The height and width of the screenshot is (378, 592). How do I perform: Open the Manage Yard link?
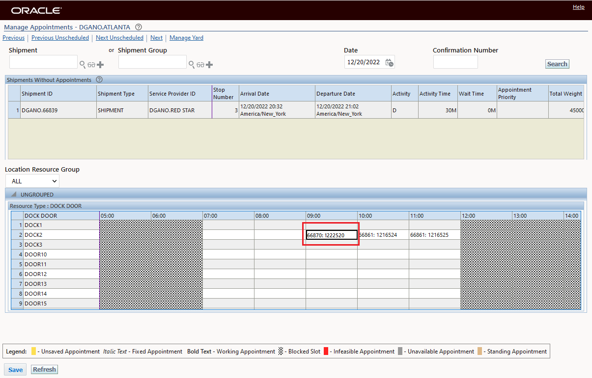[x=186, y=38]
